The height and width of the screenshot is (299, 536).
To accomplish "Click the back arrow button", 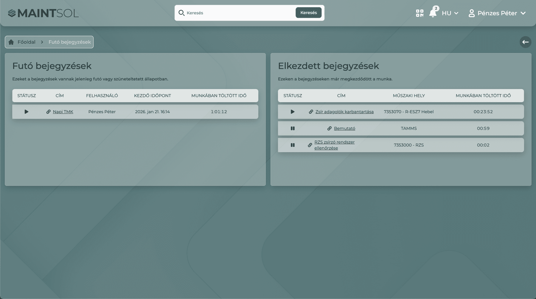I will pos(525,42).
